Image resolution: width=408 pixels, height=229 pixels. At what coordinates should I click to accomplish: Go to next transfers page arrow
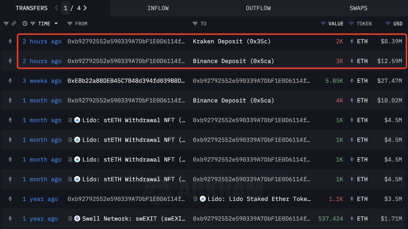pyautogui.click(x=85, y=8)
